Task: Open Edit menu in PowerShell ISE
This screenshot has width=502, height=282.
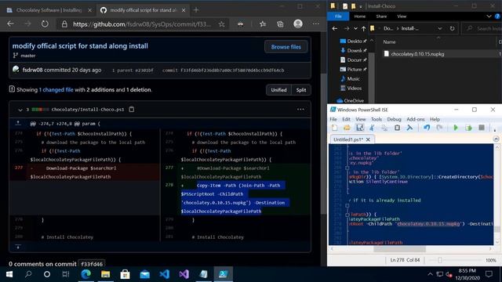Action: click(346, 119)
